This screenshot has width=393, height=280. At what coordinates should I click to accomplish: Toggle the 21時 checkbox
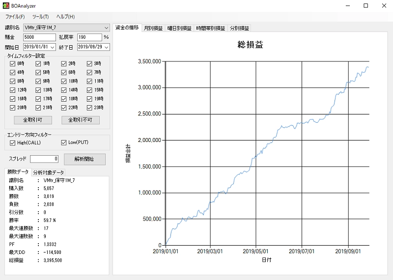click(38, 108)
